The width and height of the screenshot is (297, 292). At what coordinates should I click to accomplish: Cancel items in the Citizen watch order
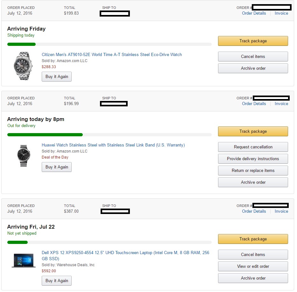253,57
